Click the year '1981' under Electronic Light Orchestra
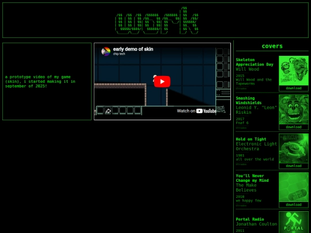This screenshot has height=233, width=311. click(240, 155)
